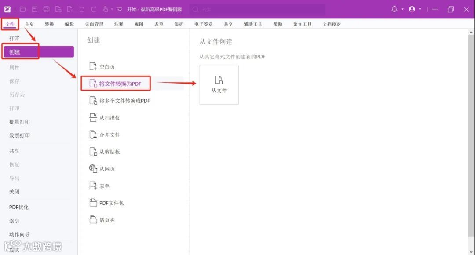The height and width of the screenshot is (255, 475).
Task: Click the redo arrow icon
Action: point(94,9)
